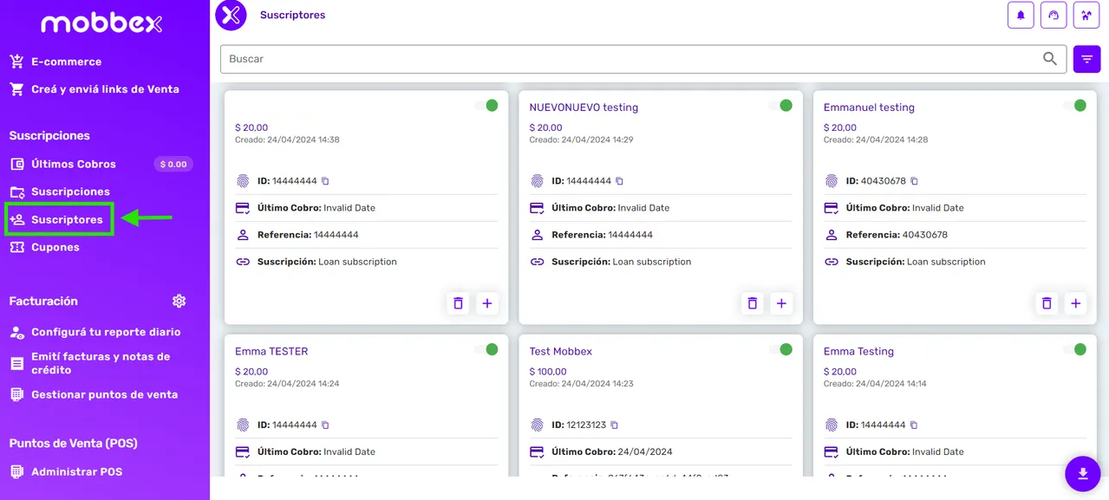Add a charge to NUEVONUEVO testing via plus icon

click(781, 303)
